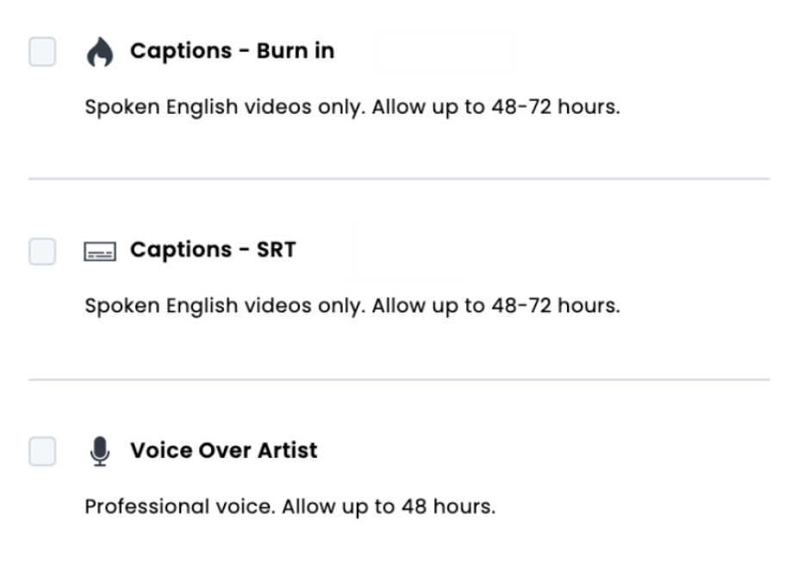Click the description under Captions - Burn in
810x564 pixels.
pos(352,108)
